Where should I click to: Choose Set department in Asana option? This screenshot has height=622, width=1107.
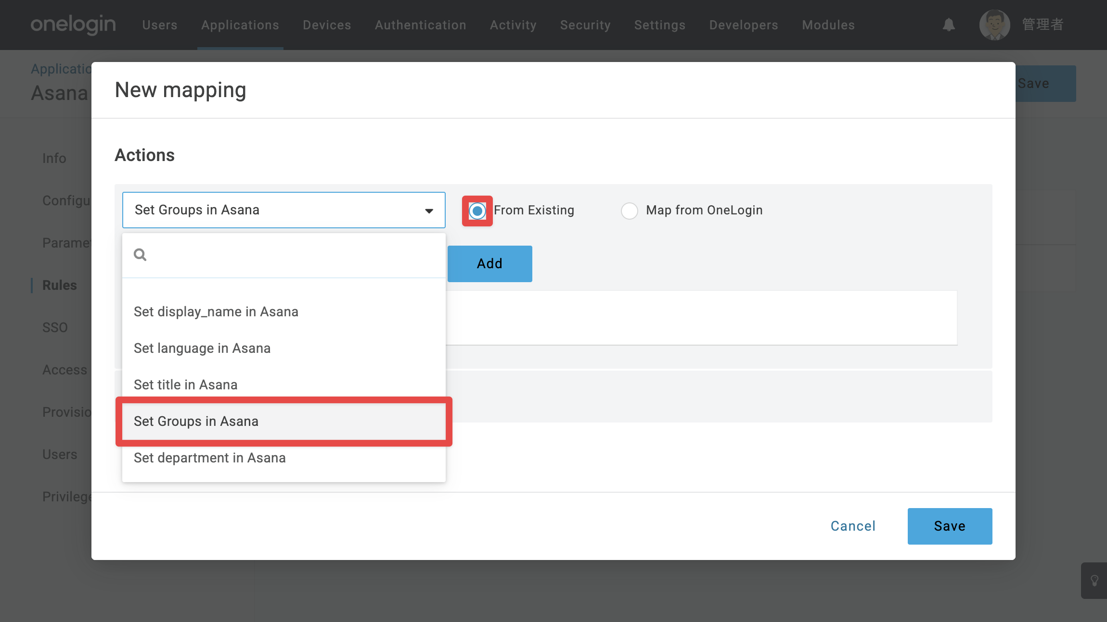point(284,458)
